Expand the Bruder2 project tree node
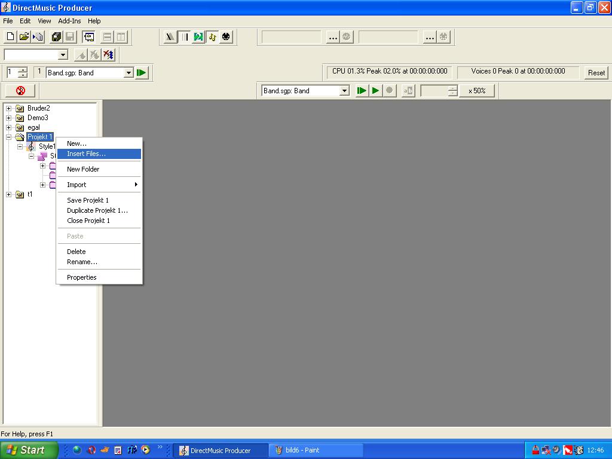The height and width of the screenshot is (459, 612). 8,108
